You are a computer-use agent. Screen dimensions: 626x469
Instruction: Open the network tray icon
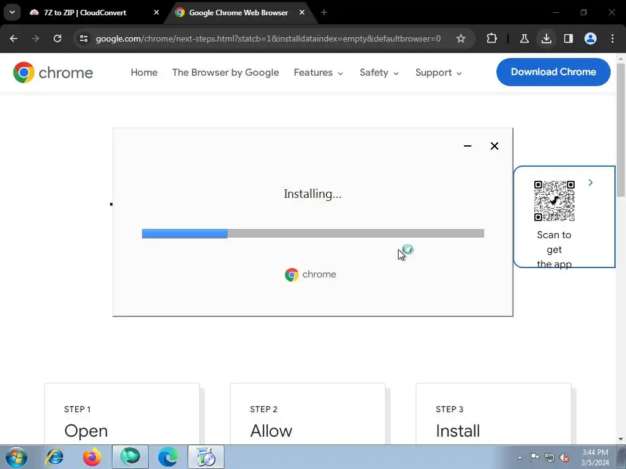550,457
